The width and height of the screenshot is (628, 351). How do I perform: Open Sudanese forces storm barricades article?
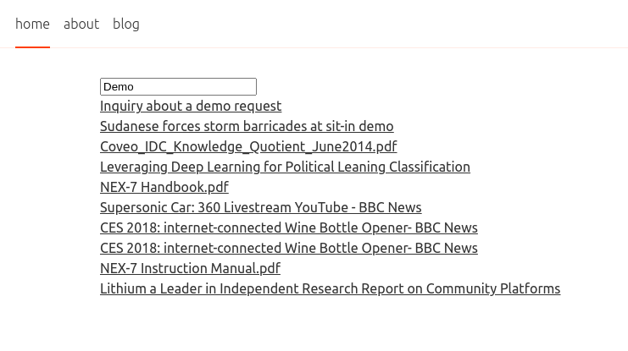tap(247, 126)
